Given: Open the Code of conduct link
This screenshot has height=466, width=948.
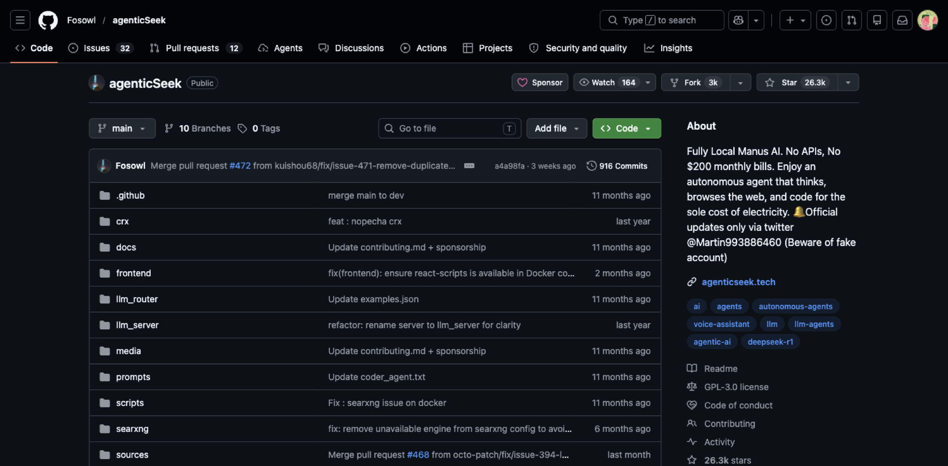Looking at the screenshot, I should pos(730,405).
